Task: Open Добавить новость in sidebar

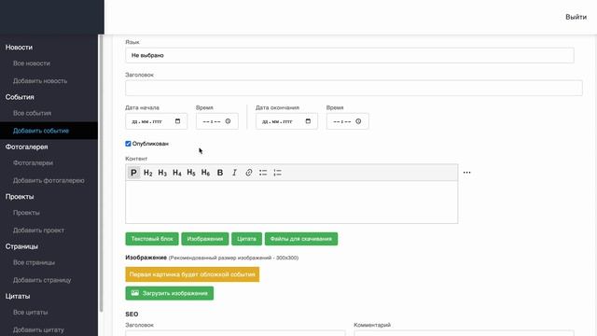Action: coord(40,81)
